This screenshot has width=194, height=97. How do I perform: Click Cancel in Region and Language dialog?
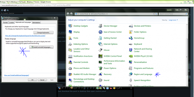pos(42,80)
